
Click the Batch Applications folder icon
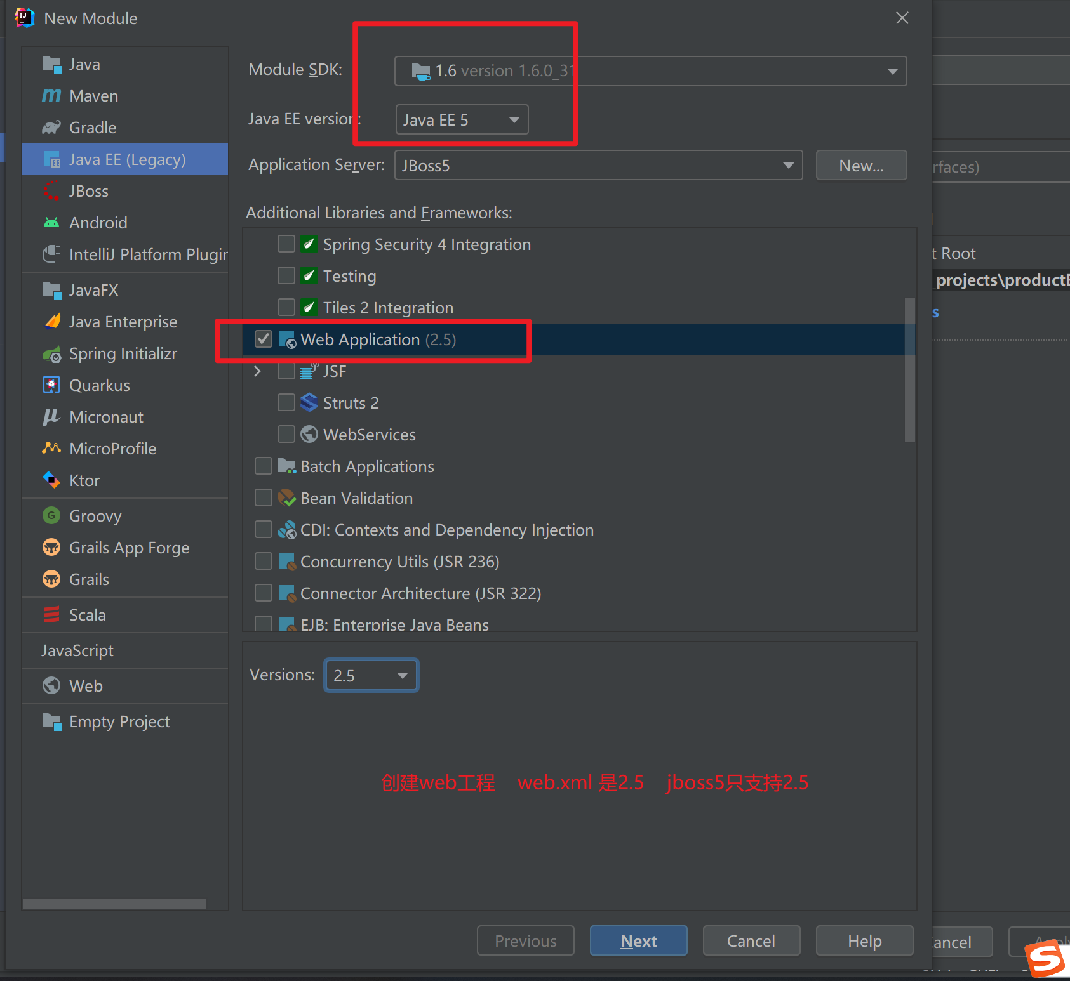[x=287, y=466]
